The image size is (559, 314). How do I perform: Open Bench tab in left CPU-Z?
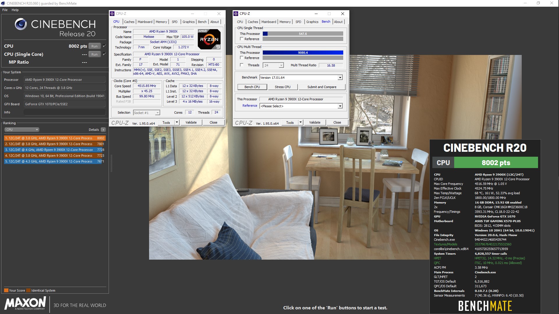coord(202,22)
